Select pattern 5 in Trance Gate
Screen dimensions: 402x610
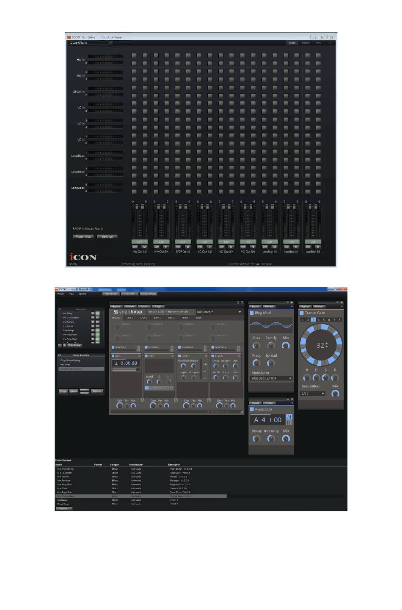pyautogui.click(x=324, y=320)
